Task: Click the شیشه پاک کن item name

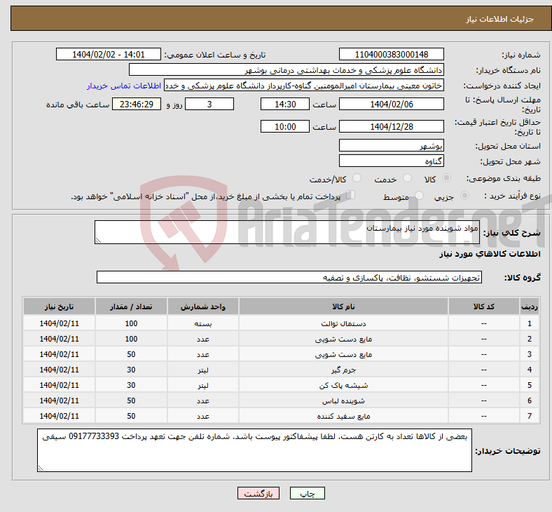Action: [x=343, y=386]
